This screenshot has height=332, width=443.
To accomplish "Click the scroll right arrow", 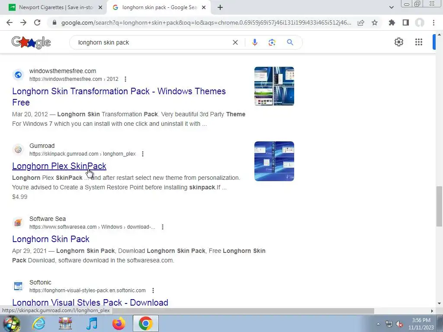I will coord(432,311).
